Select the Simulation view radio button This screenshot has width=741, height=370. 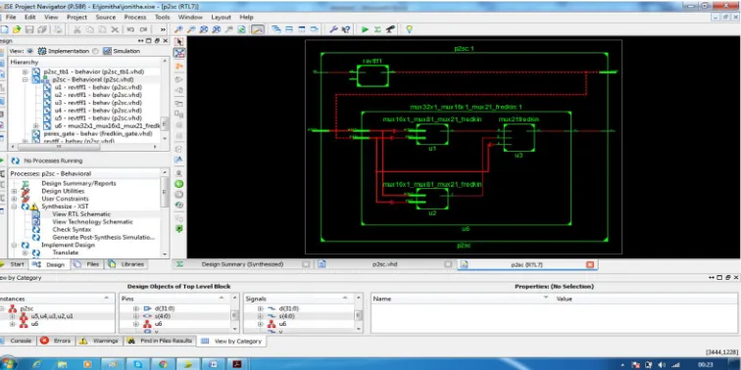tap(95, 51)
